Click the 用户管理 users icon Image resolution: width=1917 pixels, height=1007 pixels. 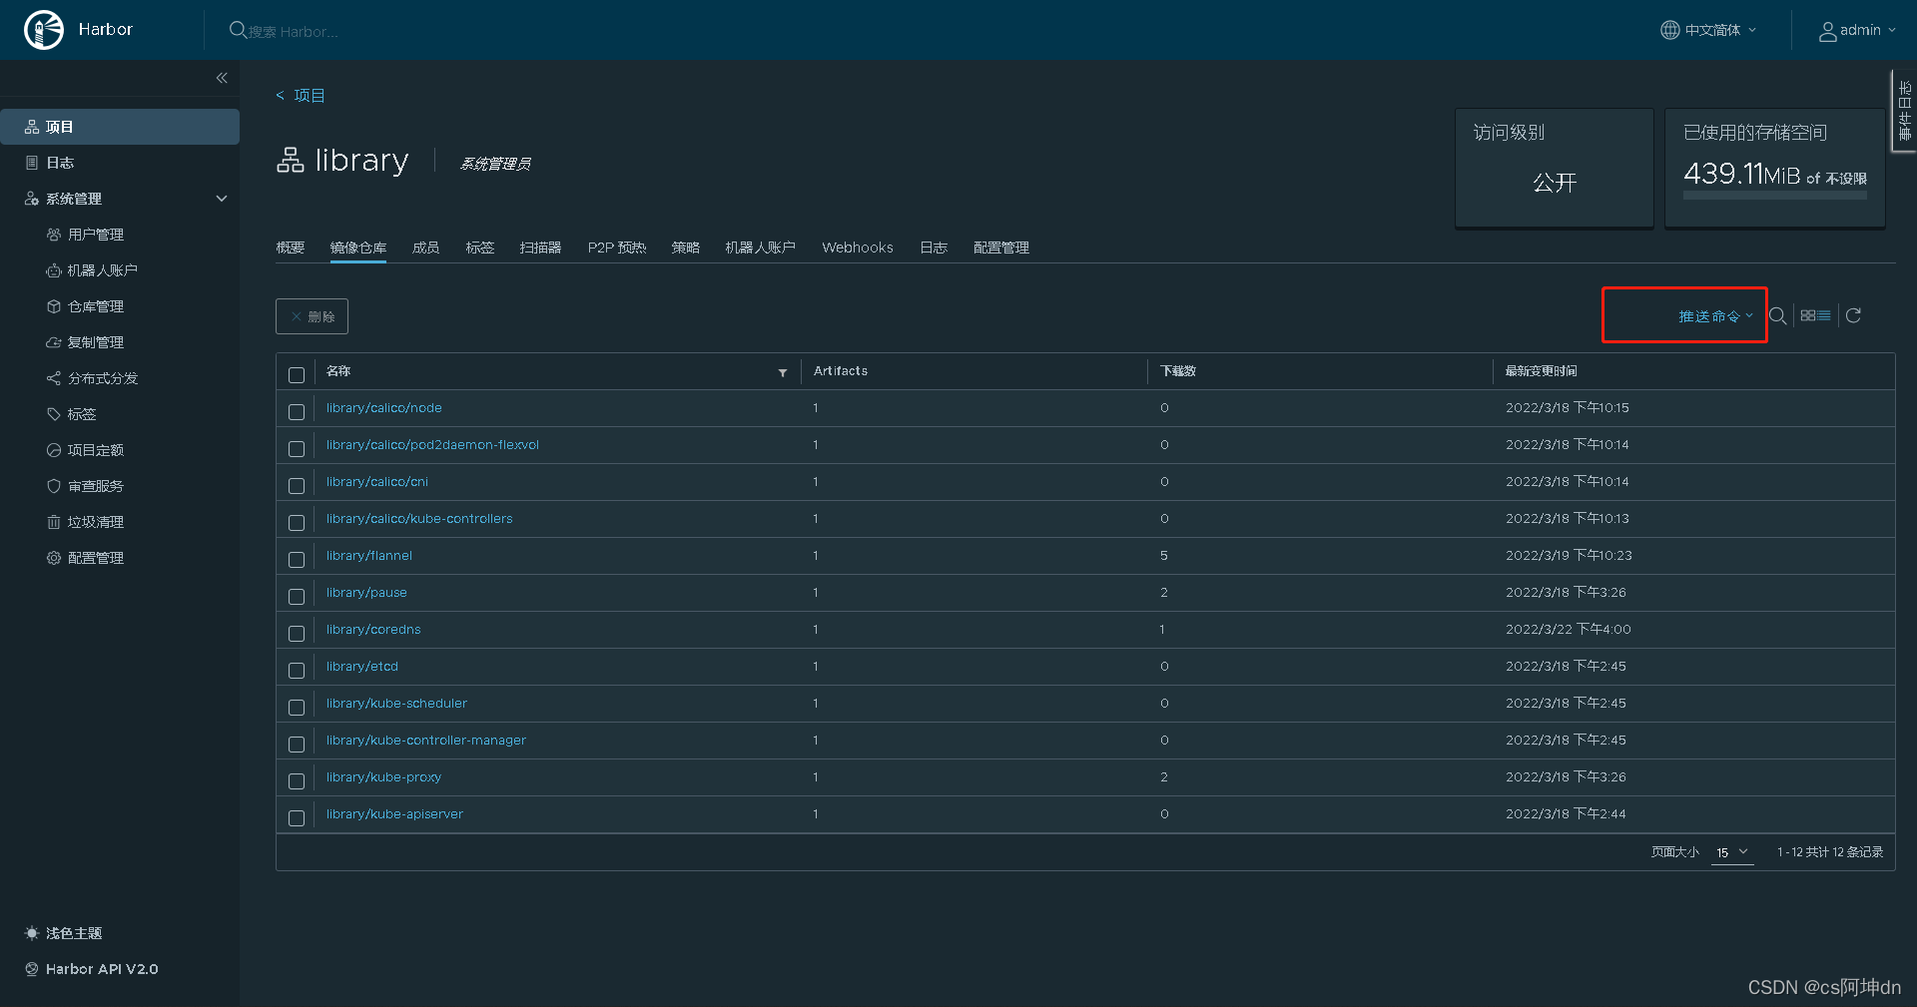tap(54, 235)
